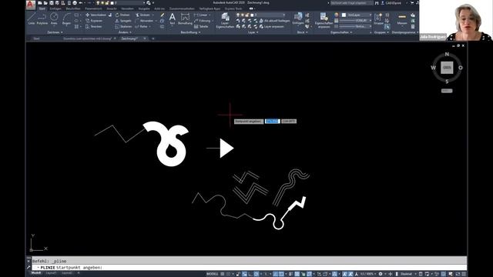Click the Reihe (Array) tool

coord(142,27)
